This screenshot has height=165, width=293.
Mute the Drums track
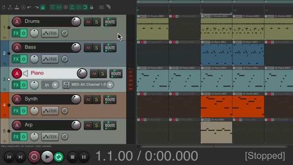pyautogui.click(x=88, y=22)
